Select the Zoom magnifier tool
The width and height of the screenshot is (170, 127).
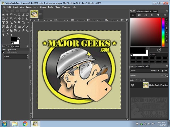tap(11, 19)
